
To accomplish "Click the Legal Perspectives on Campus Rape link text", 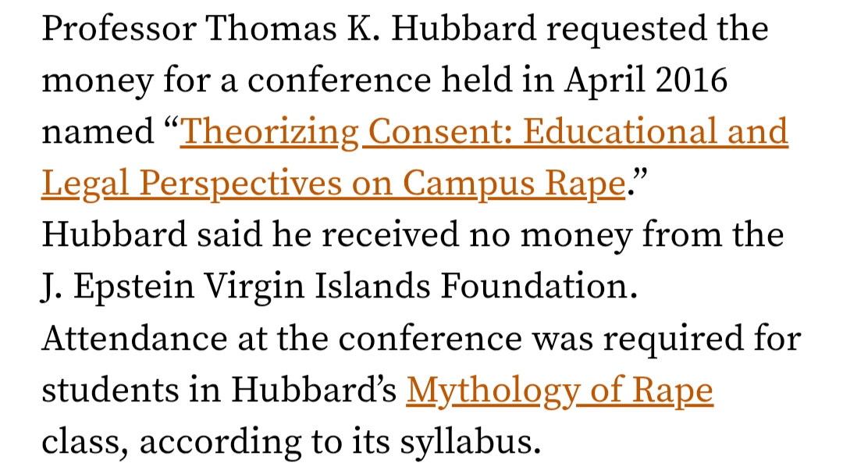I will click(333, 184).
